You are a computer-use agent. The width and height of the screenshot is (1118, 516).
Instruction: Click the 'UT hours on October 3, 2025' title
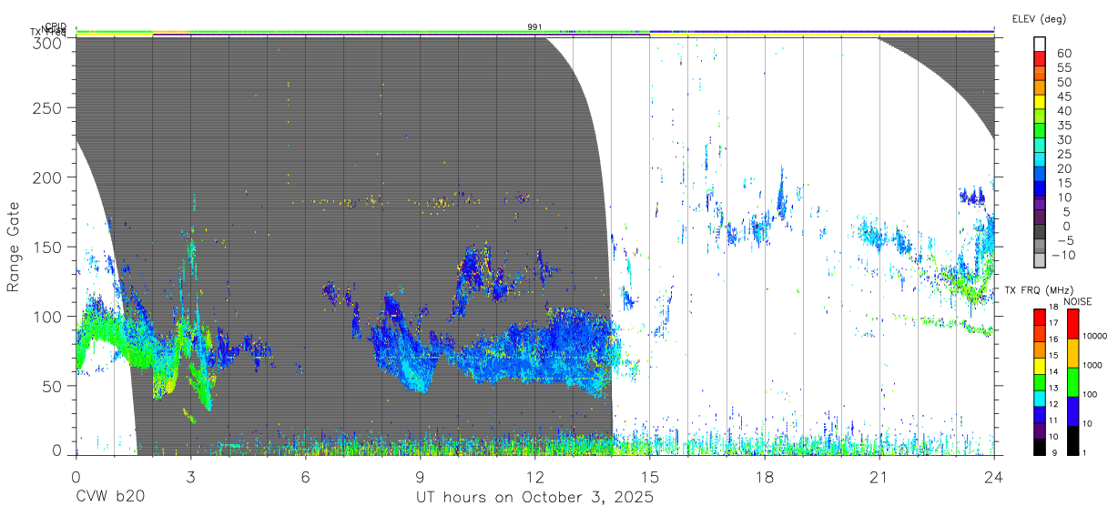pos(534,498)
